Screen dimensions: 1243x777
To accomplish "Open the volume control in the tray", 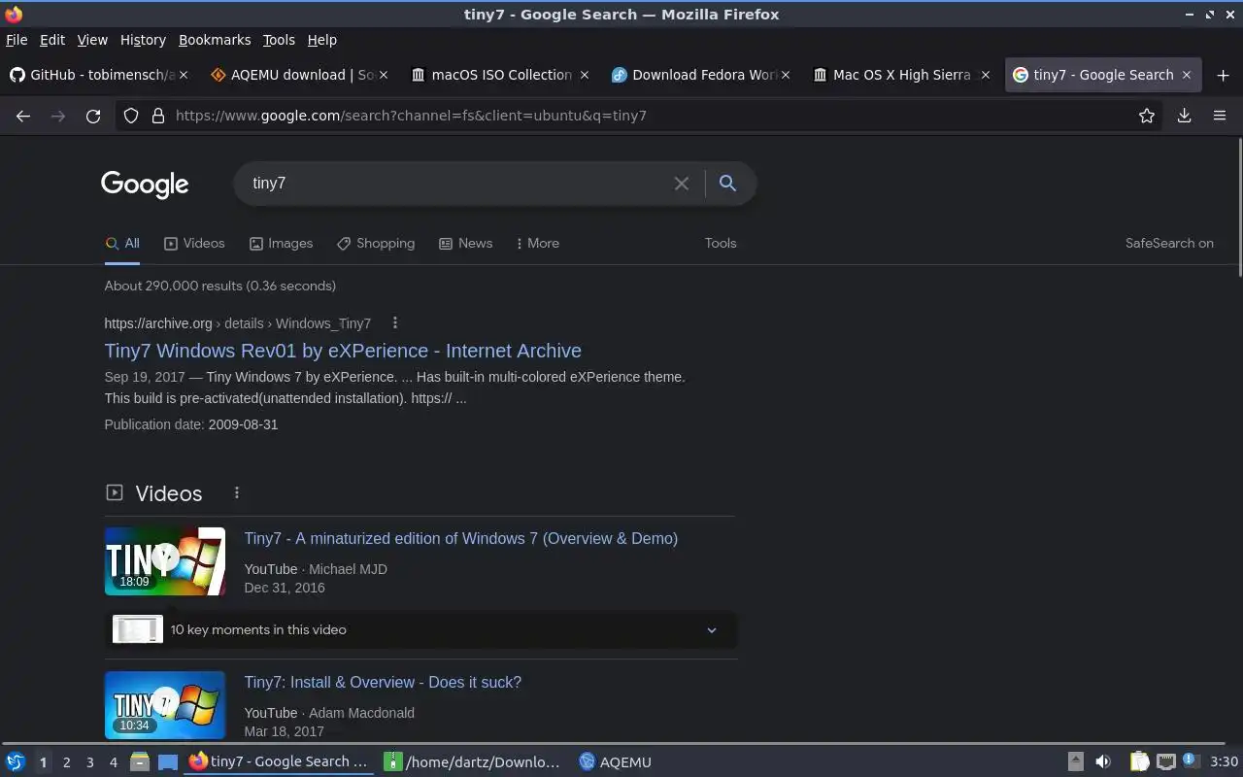I will pos(1103,761).
